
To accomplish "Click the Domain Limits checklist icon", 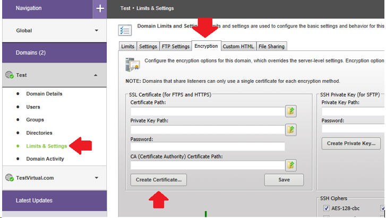I will pyautogui.click(x=125, y=30).
